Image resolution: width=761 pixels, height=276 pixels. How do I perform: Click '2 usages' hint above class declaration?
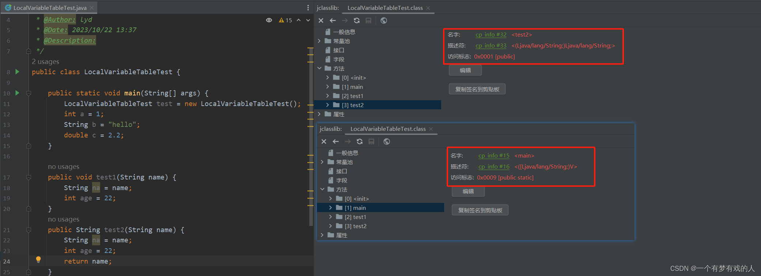coord(45,61)
